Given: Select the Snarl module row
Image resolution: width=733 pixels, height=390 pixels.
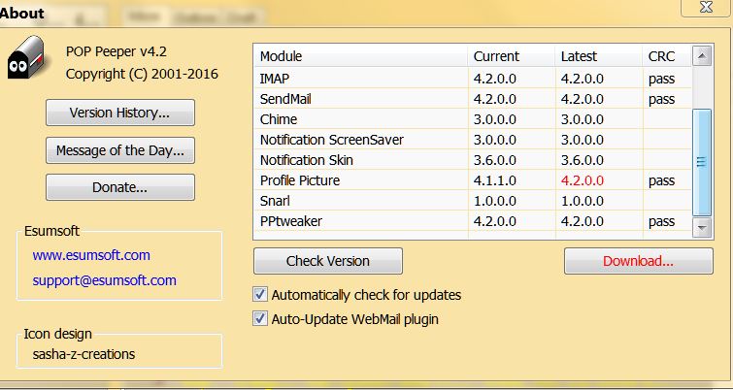Looking at the screenshot, I should [473, 201].
